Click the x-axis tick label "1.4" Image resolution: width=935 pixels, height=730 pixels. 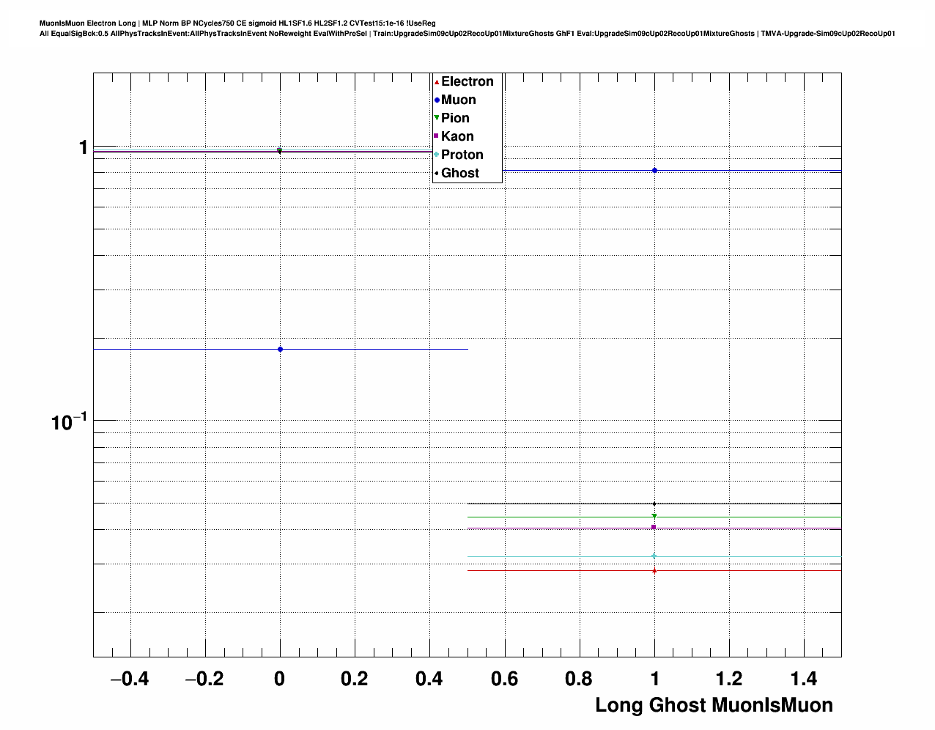(804, 679)
